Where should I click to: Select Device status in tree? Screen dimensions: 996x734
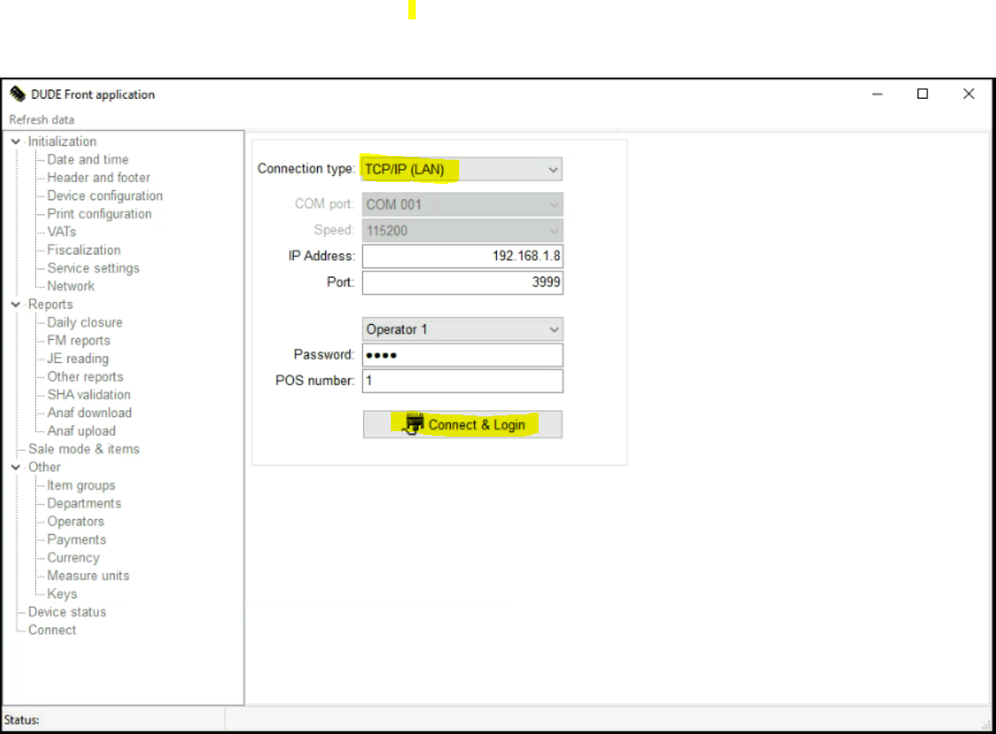67,612
